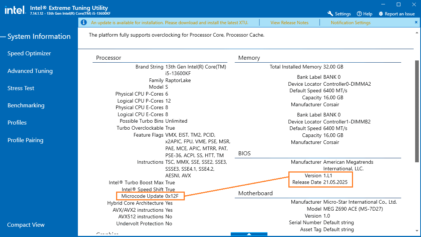421x237 pixels.
Task: Go to Advanced Tuning
Action: point(30,71)
